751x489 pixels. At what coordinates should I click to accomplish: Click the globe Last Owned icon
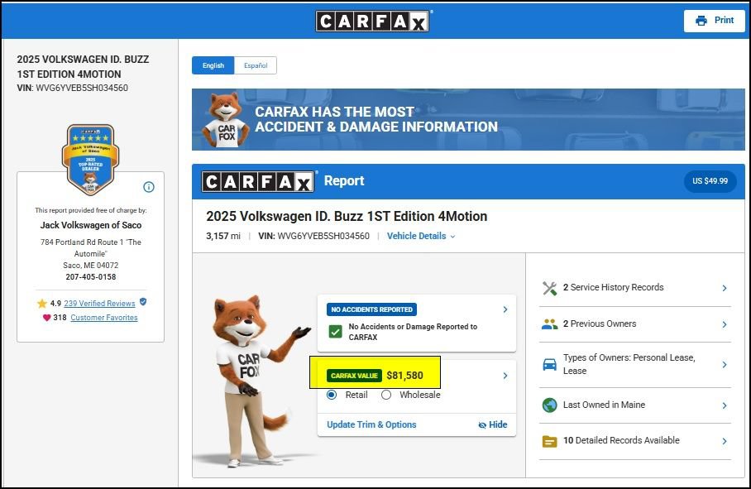(x=550, y=405)
